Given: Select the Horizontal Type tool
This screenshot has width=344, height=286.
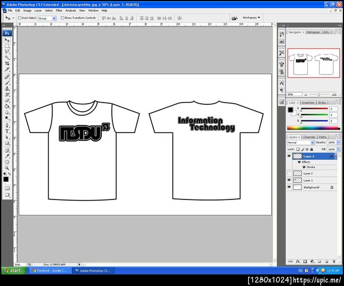Looking at the screenshot, I should pos(7,131).
